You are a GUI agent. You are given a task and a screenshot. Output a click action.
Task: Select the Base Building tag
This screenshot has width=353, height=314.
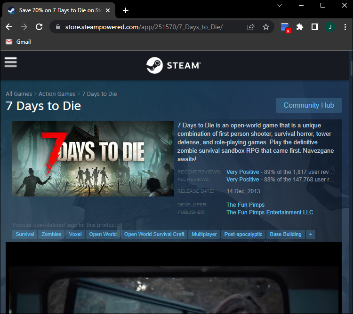pyautogui.click(x=286, y=234)
